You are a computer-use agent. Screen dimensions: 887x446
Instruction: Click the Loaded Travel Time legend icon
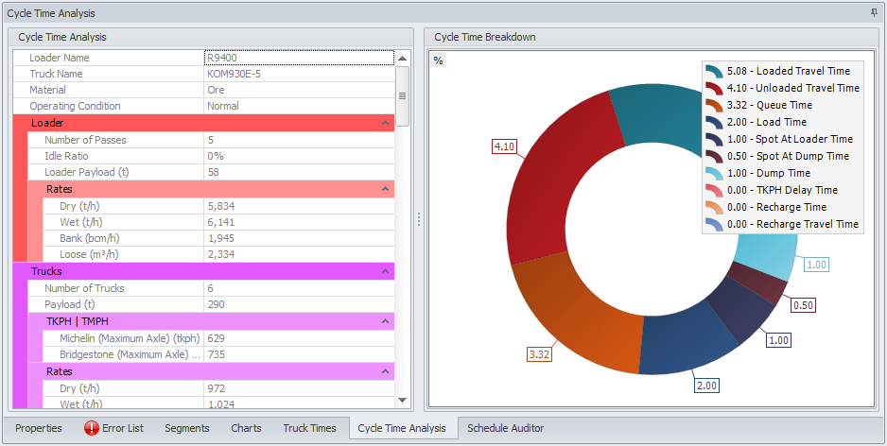tap(715, 72)
